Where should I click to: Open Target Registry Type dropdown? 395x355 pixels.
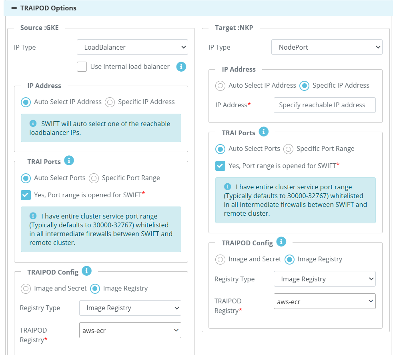[325, 279]
